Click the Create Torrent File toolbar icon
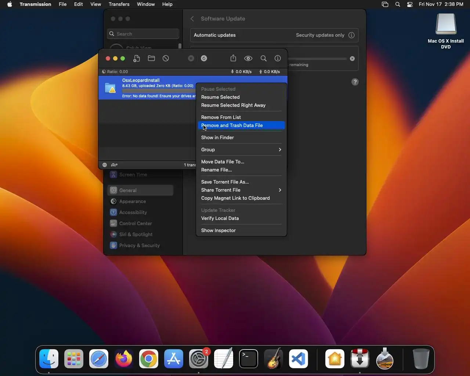Viewport: 470px width, 376px height. (x=137, y=58)
